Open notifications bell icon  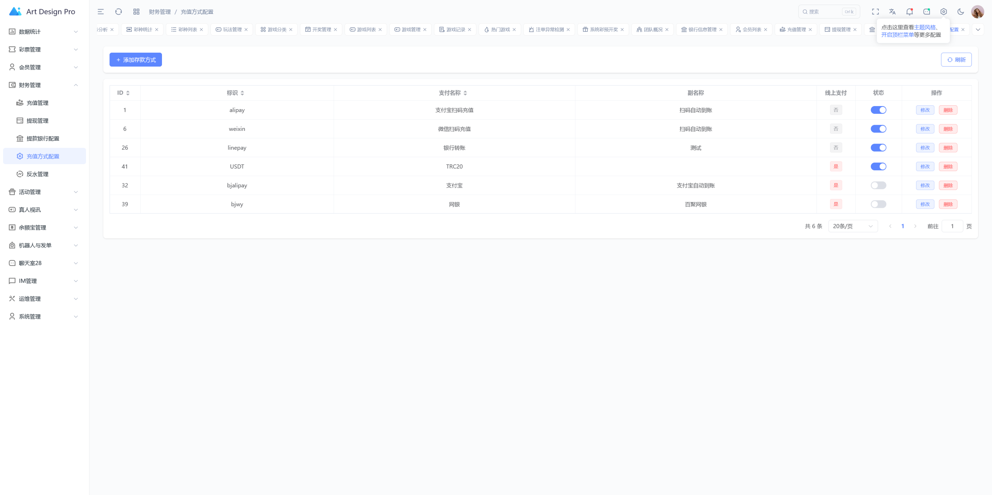tap(909, 12)
